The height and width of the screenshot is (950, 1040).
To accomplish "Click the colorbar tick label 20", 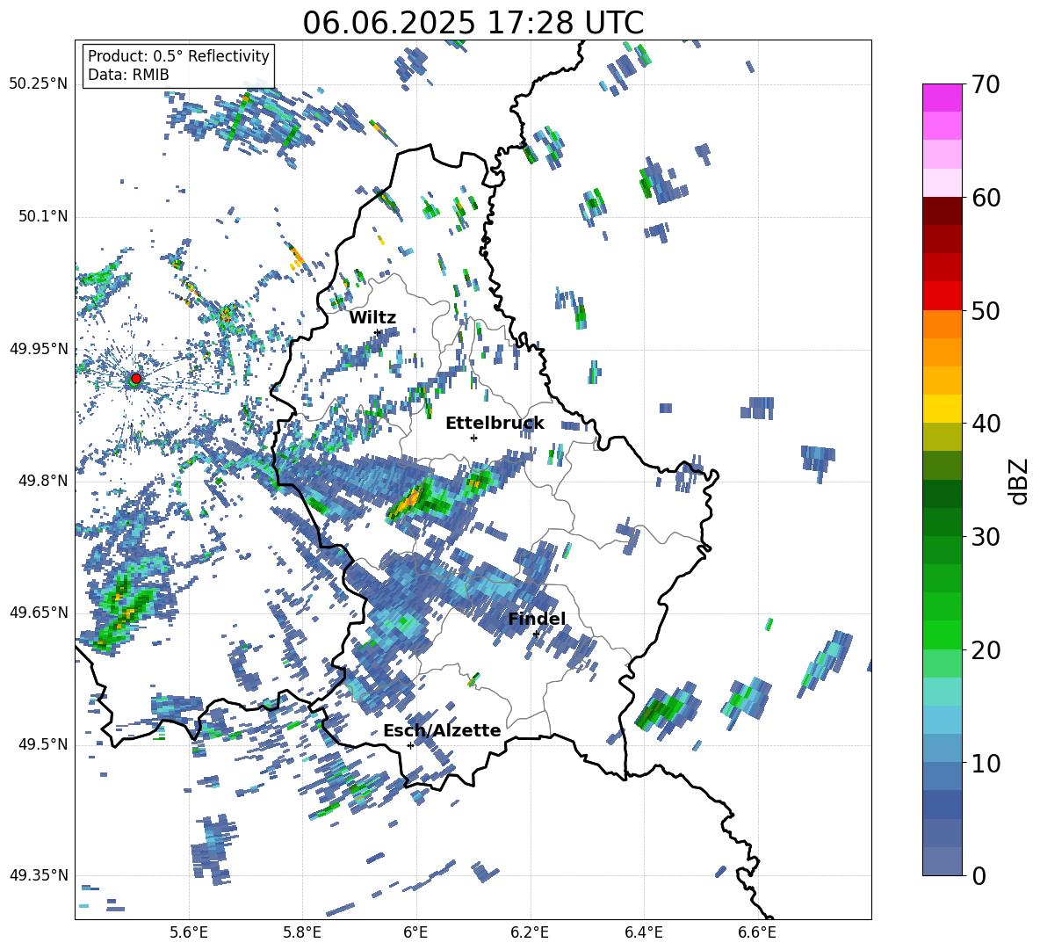I will [986, 649].
